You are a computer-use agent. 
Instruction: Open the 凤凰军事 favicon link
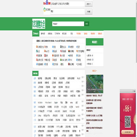coord(39,56)
